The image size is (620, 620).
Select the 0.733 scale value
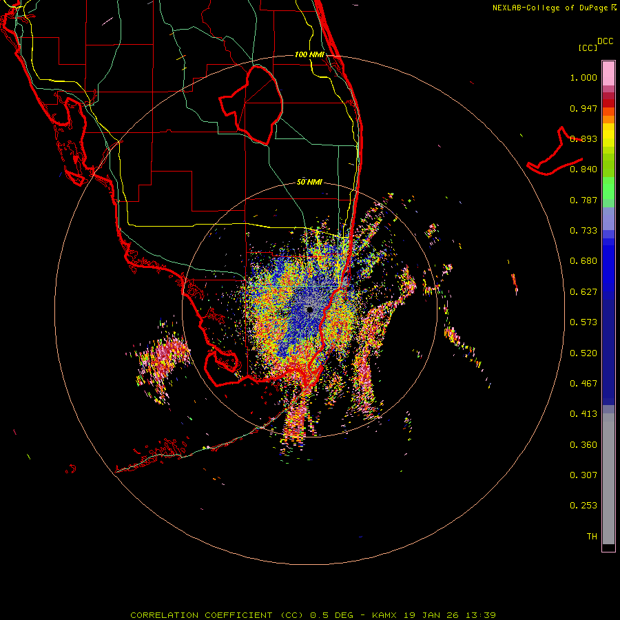[x=583, y=231]
